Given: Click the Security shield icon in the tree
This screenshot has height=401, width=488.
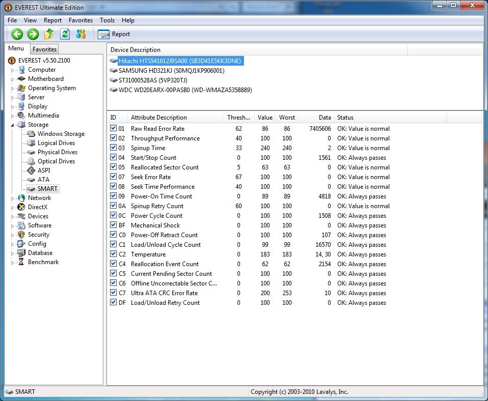Looking at the screenshot, I should point(21,235).
